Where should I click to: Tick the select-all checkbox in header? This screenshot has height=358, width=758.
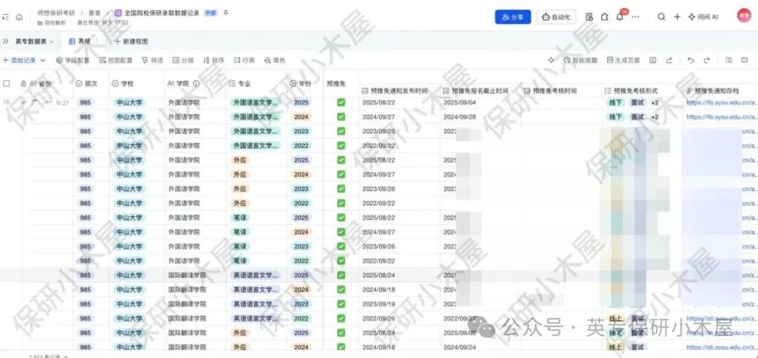point(6,84)
